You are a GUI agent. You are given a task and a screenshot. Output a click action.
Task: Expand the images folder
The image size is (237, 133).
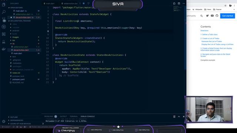16,37
